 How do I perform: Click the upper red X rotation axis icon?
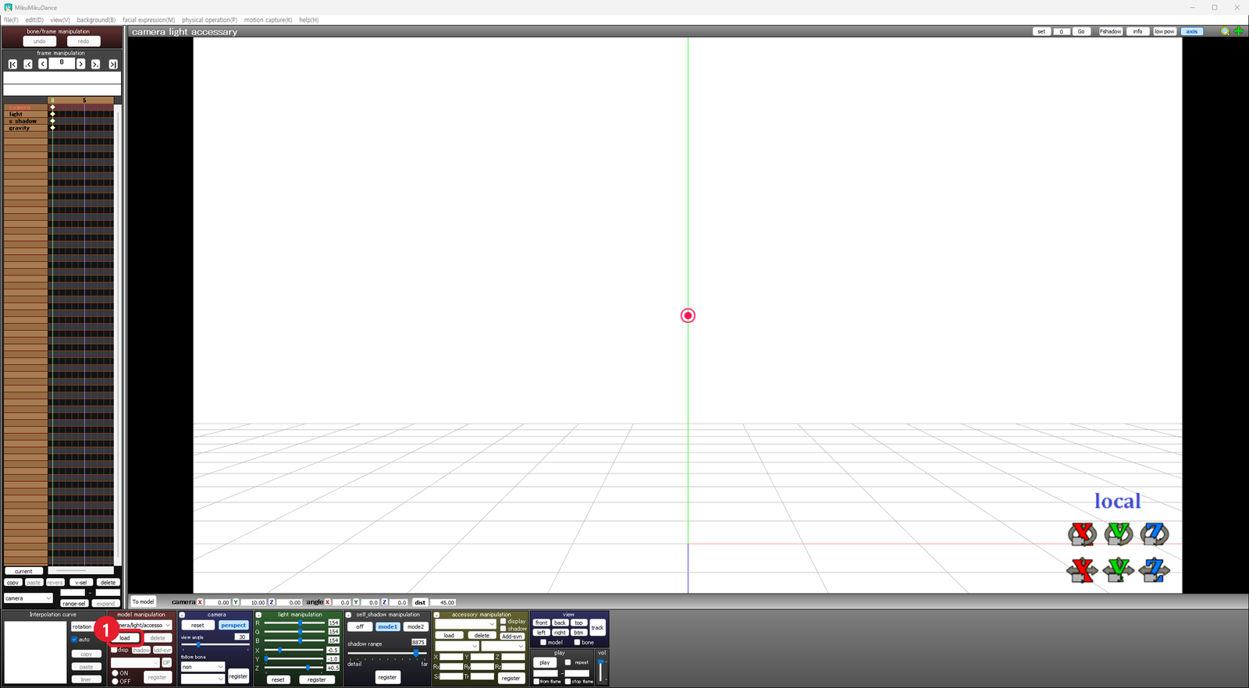click(x=1082, y=534)
